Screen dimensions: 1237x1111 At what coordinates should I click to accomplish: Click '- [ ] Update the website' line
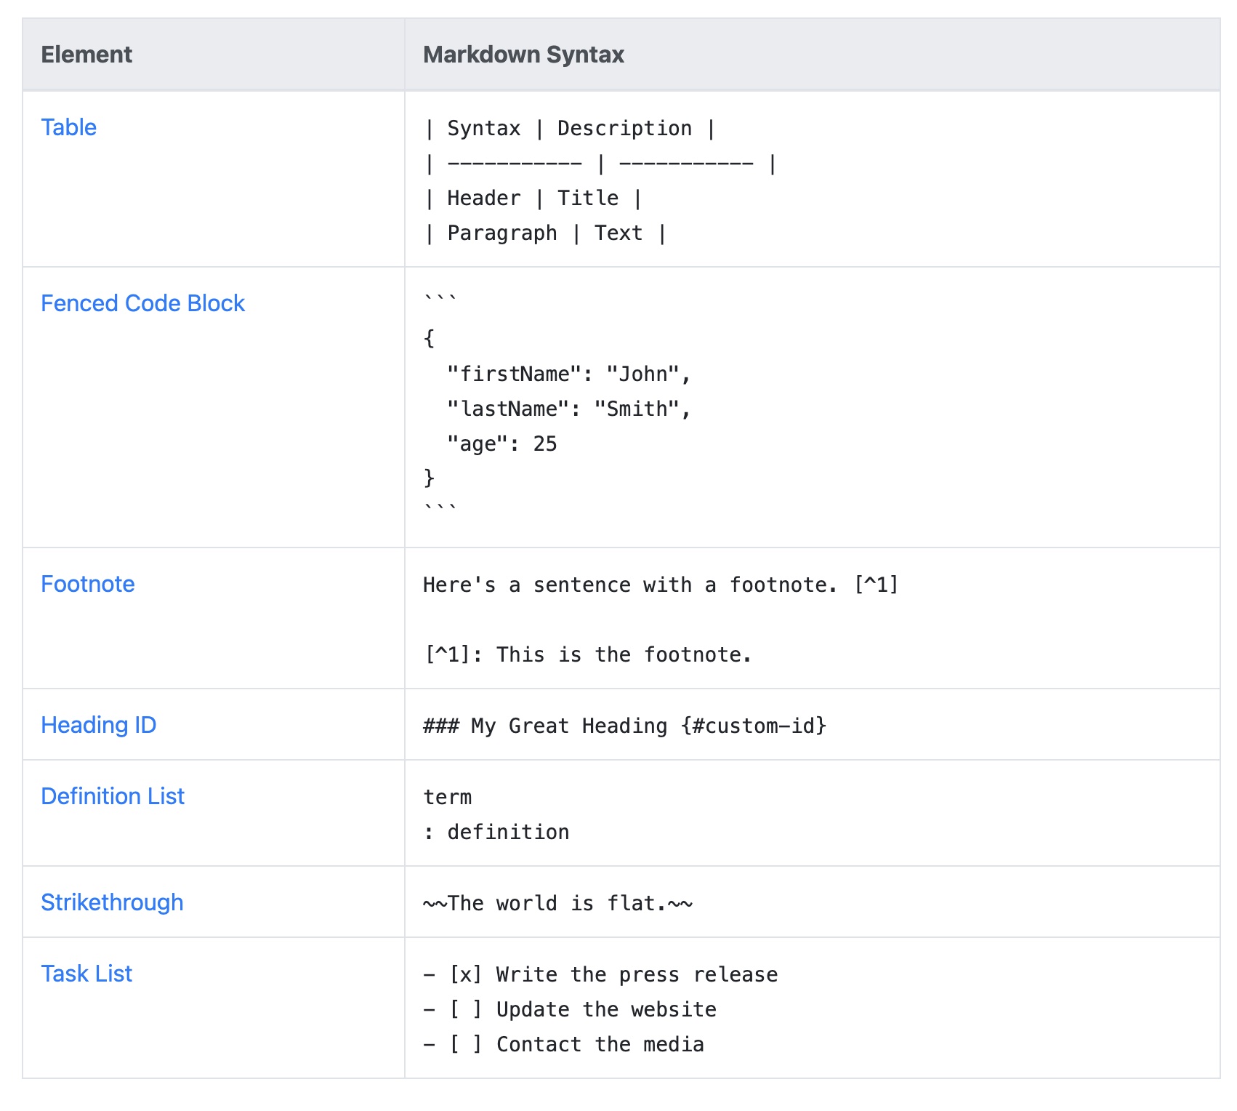tap(570, 1010)
